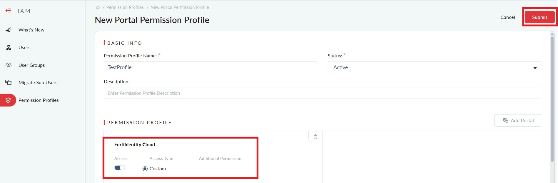Screen dimensions: 558x183
Task: Open Migrate Sub Users
Action: (38, 82)
